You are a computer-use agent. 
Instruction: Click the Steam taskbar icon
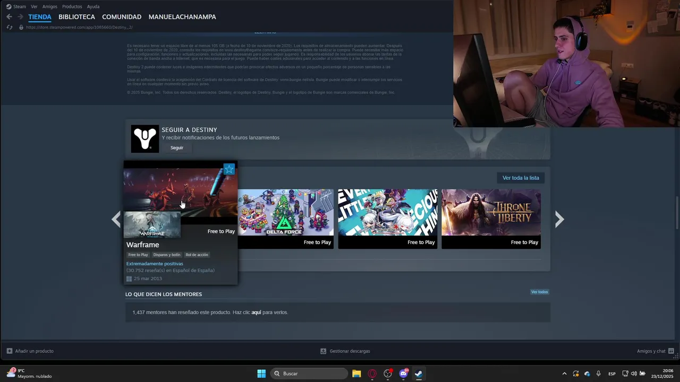click(419, 374)
